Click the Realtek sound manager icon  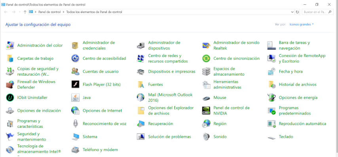206,45
